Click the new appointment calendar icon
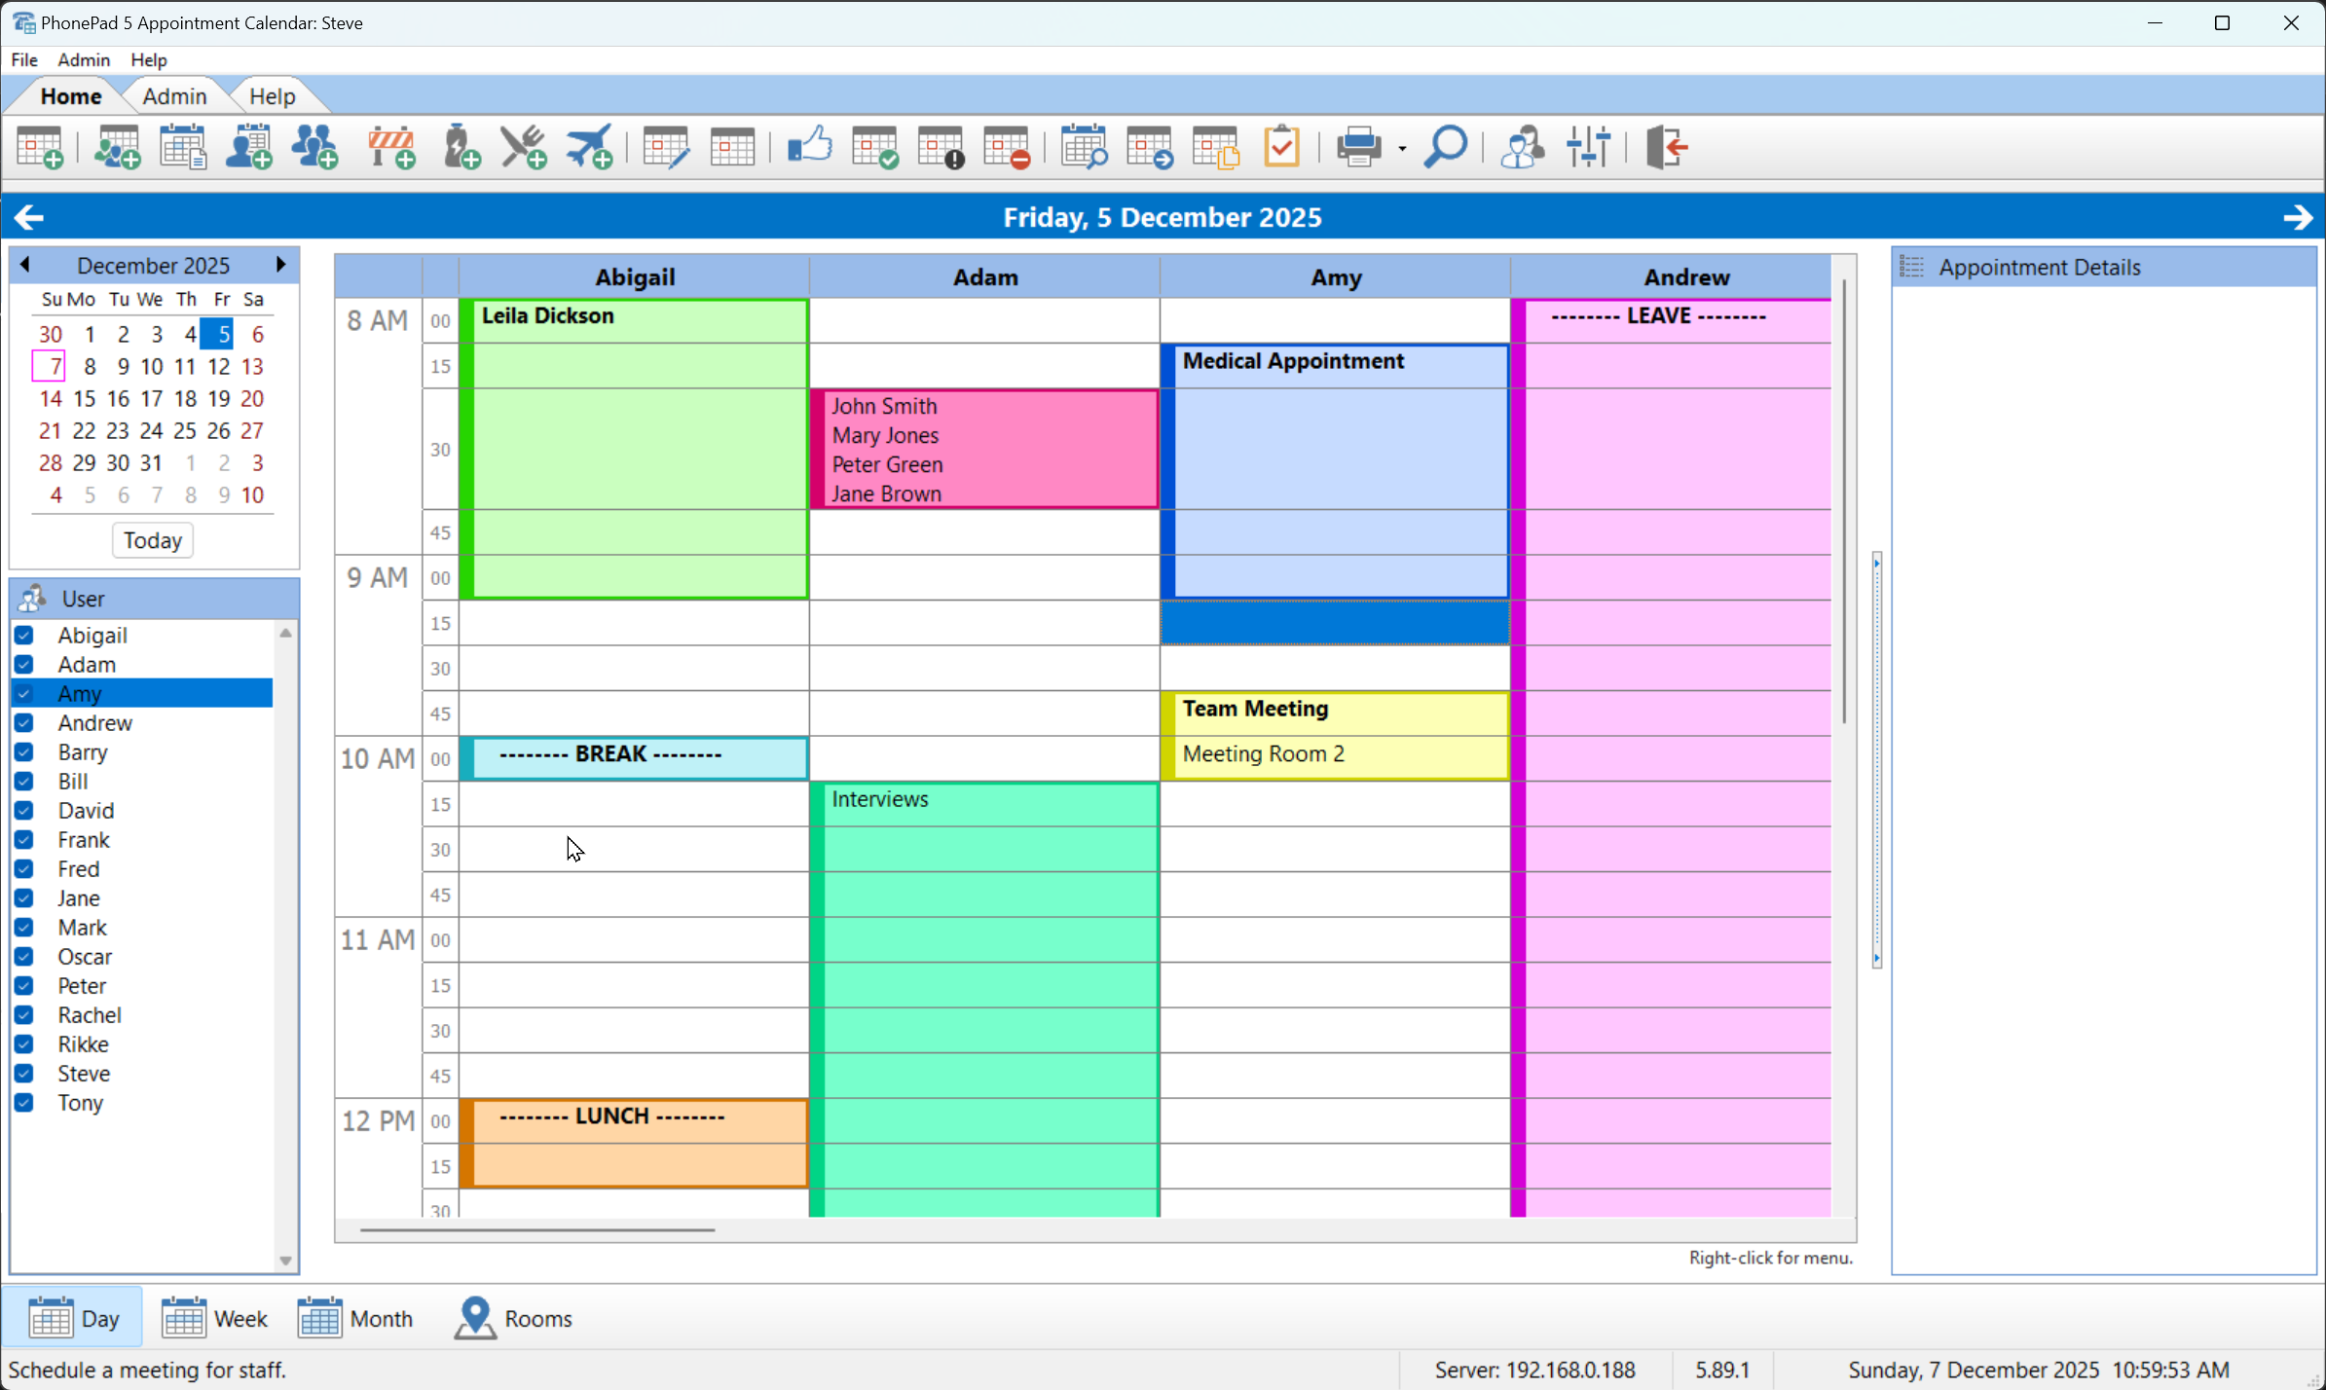 41,148
